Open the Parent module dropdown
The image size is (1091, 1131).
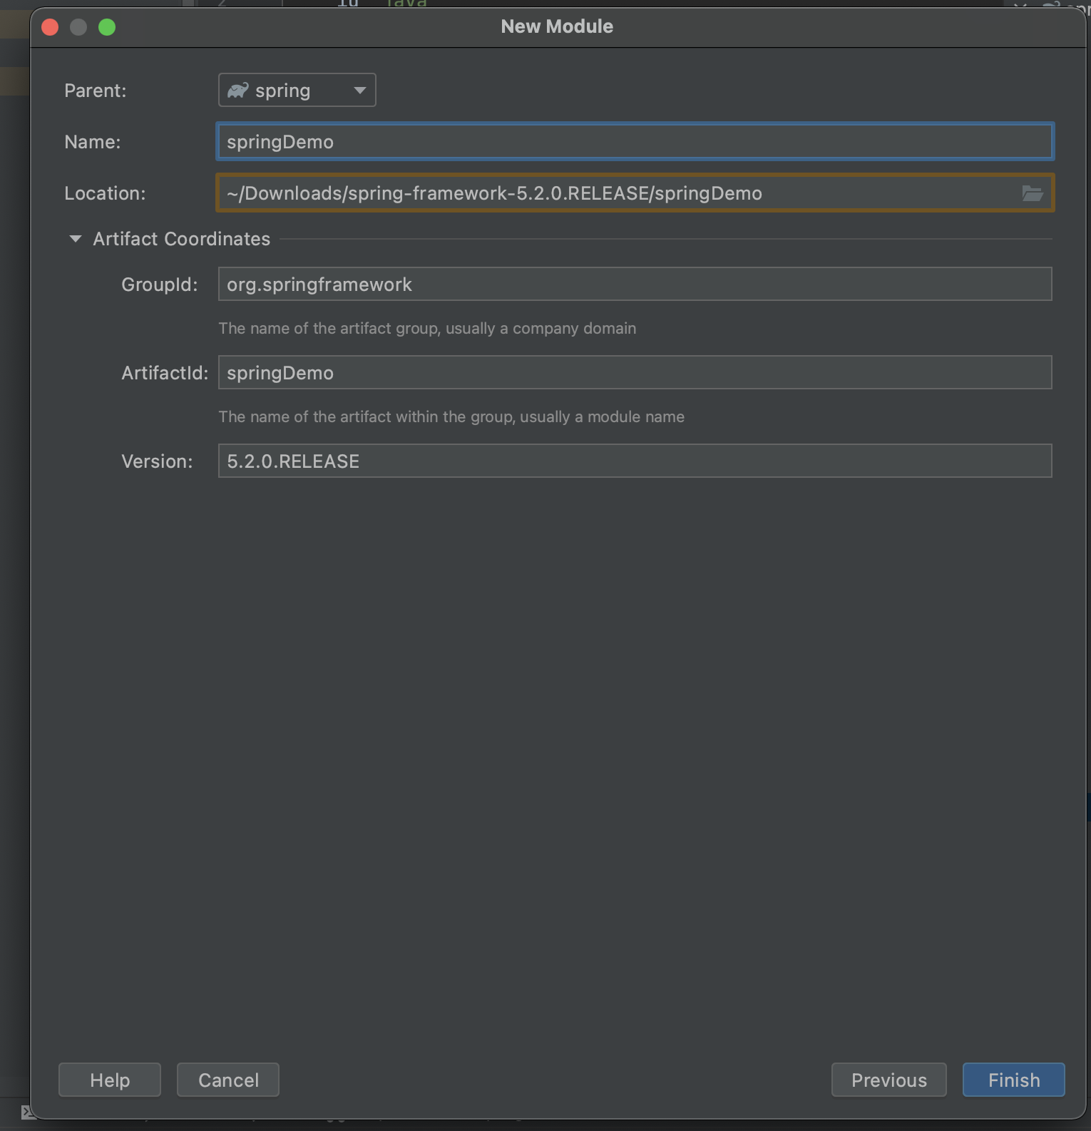[x=297, y=91]
